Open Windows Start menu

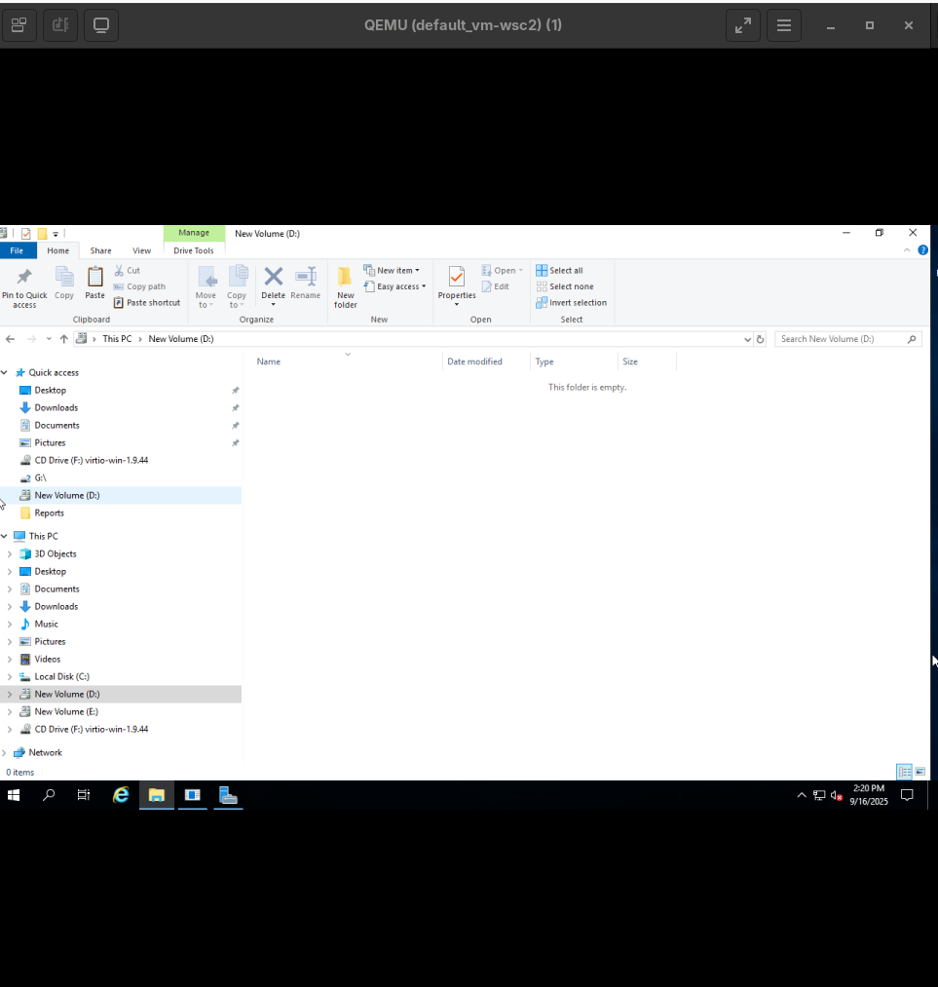point(14,796)
